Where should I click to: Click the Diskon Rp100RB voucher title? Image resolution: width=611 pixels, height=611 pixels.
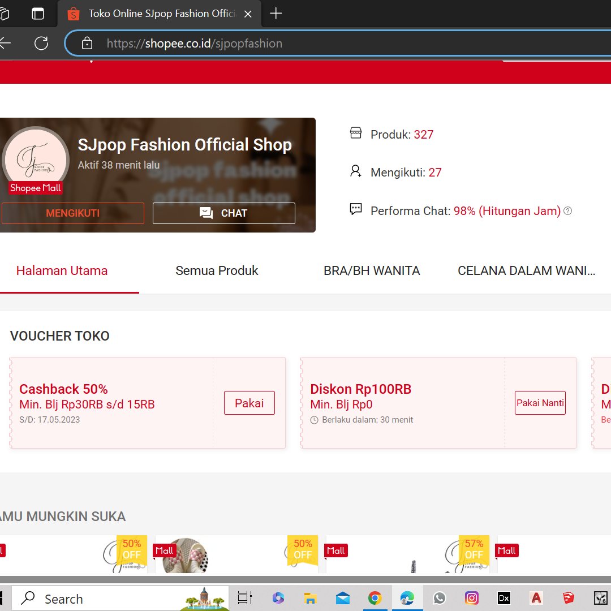tap(360, 389)
